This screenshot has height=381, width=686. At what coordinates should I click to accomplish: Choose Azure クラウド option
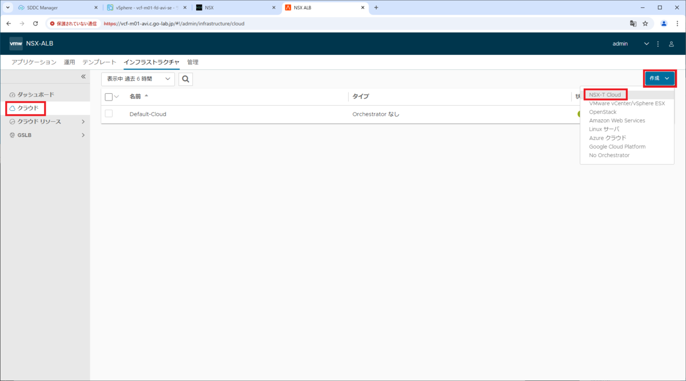tap(608, 138)
